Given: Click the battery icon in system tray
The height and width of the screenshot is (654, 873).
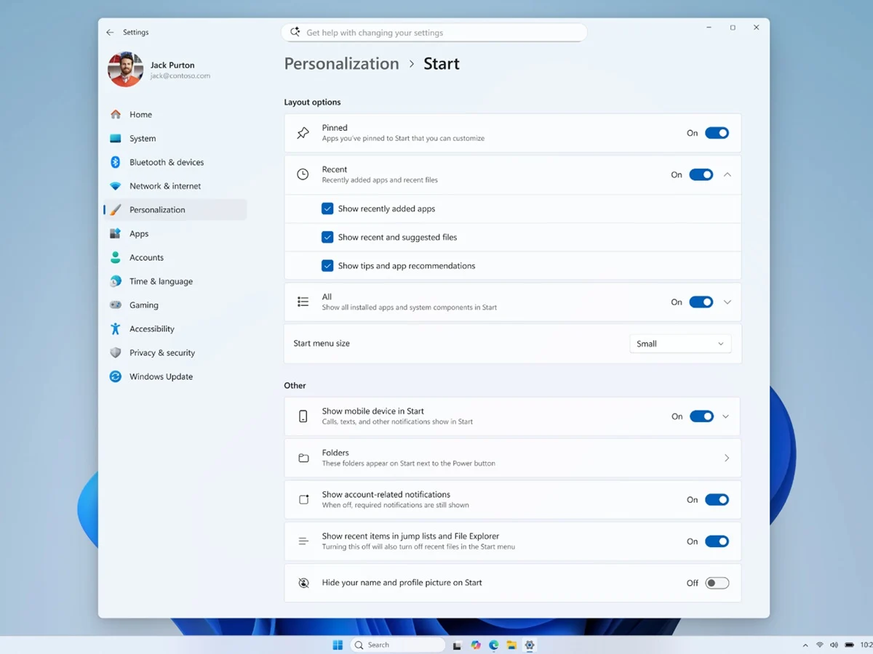Looking at the screenshot, I should pos(848,645).
